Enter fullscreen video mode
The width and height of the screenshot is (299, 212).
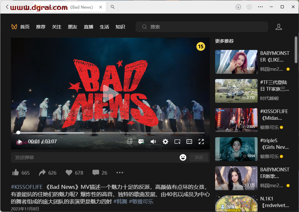click(201, 142)
